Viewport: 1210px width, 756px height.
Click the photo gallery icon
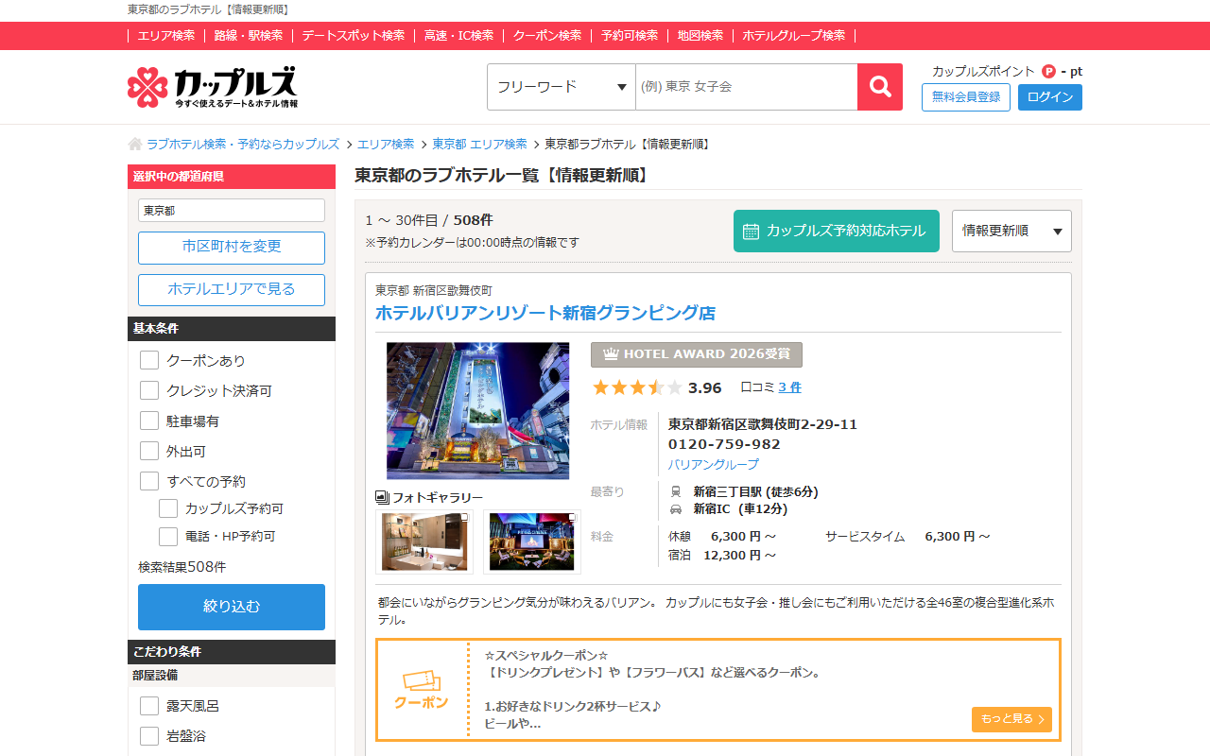pyautogui.click(x=382, y=497)
